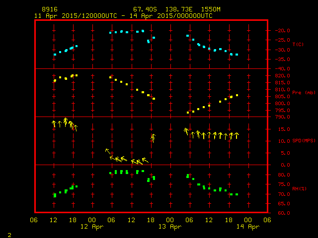Click the -30.0 temperature tick label

click(x=282, y=50)
